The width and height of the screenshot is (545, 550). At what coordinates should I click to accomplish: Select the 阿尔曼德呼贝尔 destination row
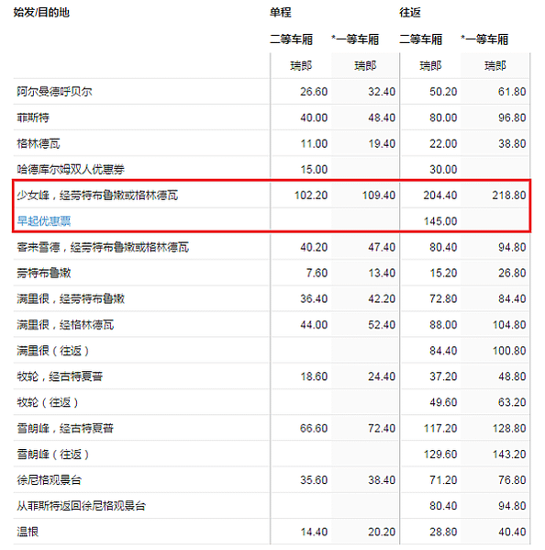coord(272,92)
